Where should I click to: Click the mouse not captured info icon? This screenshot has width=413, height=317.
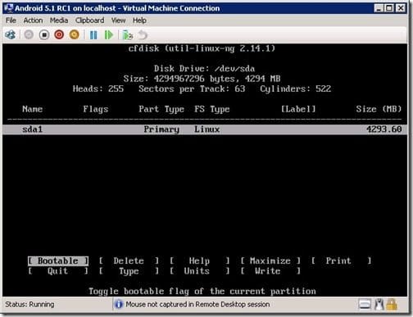coord(119,304)
